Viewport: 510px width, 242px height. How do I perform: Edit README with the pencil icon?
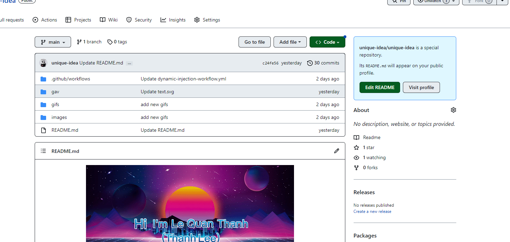coord(337,151)
